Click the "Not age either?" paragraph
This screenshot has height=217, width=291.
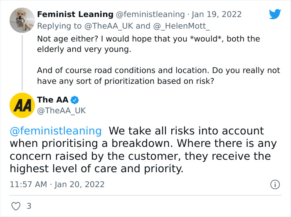(x=148, y=43)
